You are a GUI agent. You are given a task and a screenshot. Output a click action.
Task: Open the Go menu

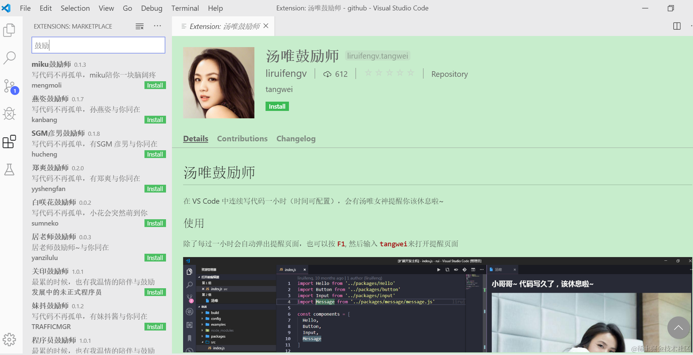pos(127,8)
